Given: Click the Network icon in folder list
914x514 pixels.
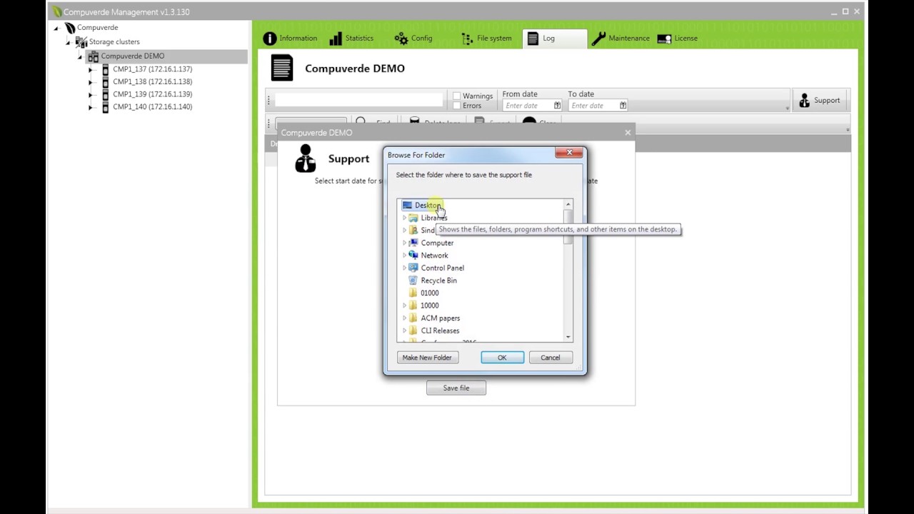Looking at the screenshot, I should click(413, 256).
